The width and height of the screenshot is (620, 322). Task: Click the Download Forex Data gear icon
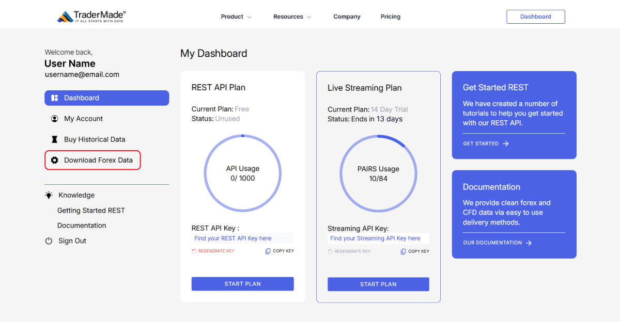[x=54, y=160]
